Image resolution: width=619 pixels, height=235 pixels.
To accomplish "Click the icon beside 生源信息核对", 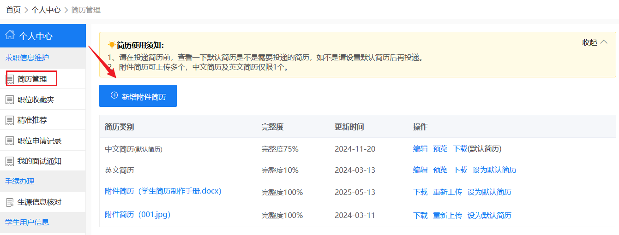I will tap(9, 202).
